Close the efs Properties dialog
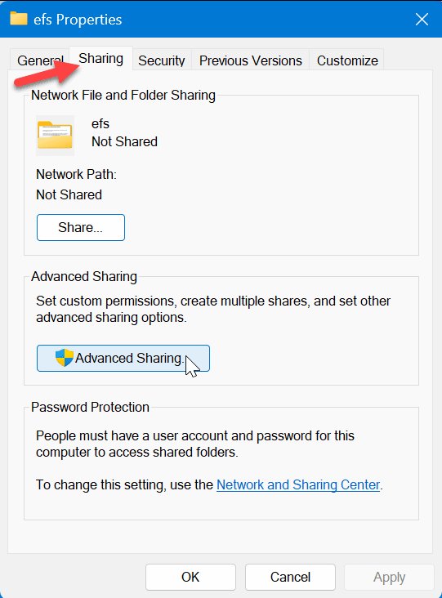Viewport: 442px width, 598px height. pos(422,19)
